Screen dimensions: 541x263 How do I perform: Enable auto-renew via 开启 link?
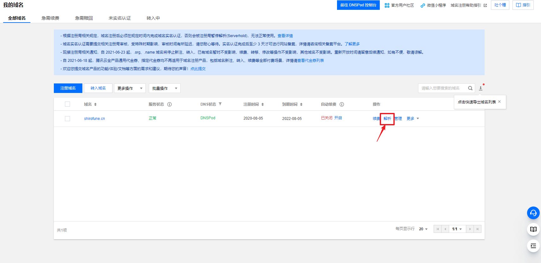click(x=338, y=118)
